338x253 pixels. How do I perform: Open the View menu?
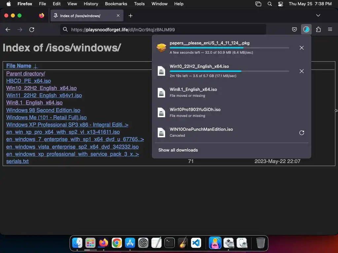point(72,4)
